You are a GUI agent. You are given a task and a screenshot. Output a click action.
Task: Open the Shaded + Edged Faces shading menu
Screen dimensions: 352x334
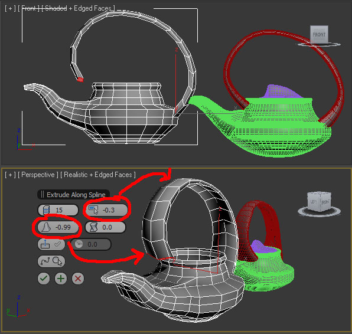[x=78, y=8]
